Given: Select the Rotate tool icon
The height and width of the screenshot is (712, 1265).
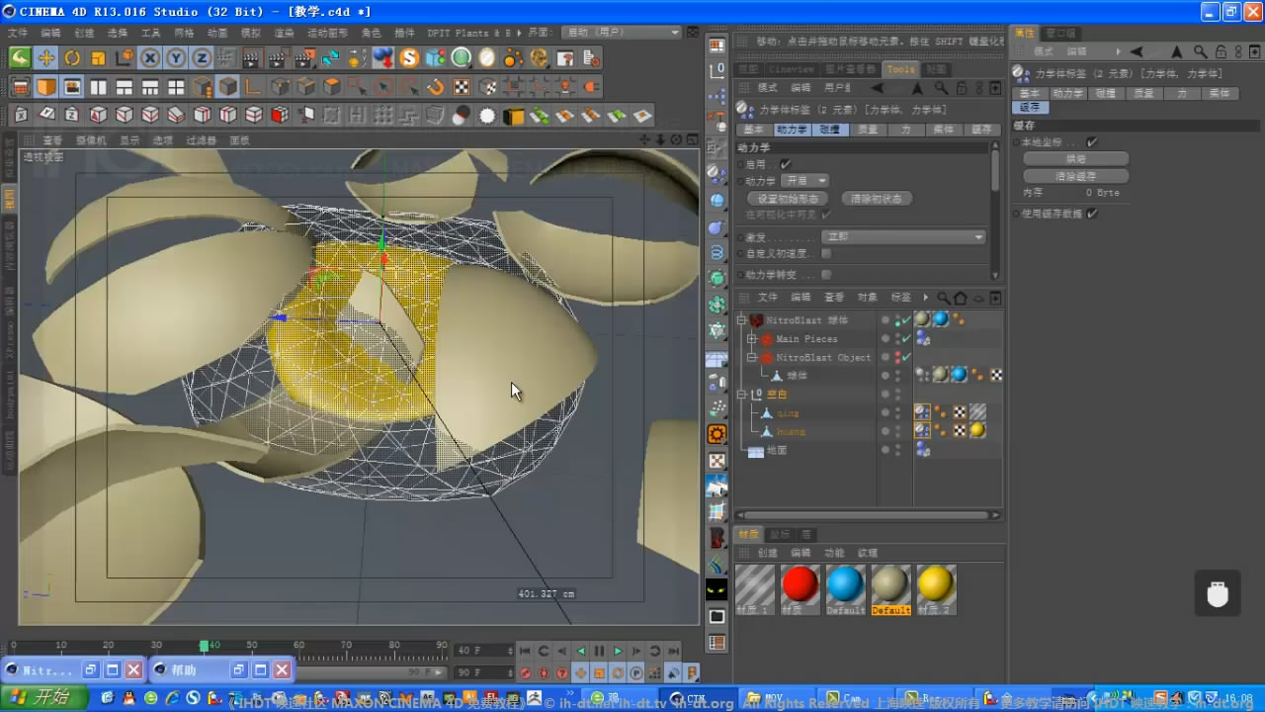Looking at the screenshot, I should 71,58.
